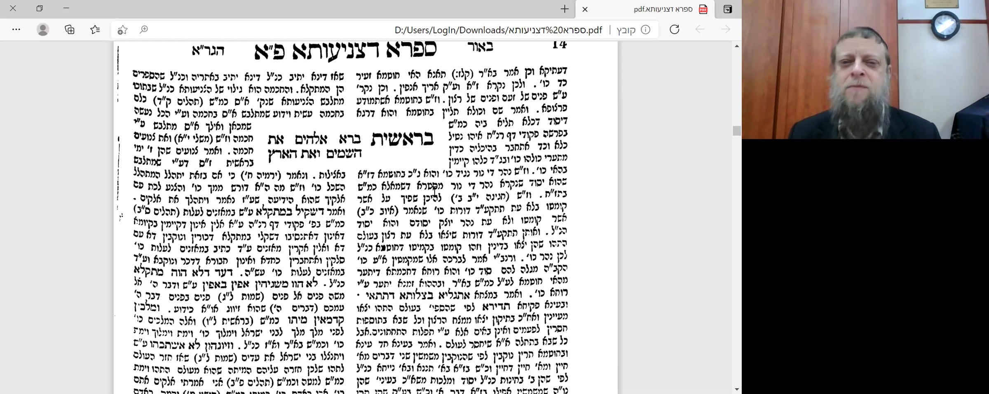Open the tab actions menu
Screen dimensions: 989x394
[x=728, y=9]
